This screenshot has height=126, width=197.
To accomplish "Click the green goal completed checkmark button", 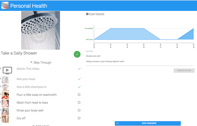I will pyautogui.click(x=77, y=54).
